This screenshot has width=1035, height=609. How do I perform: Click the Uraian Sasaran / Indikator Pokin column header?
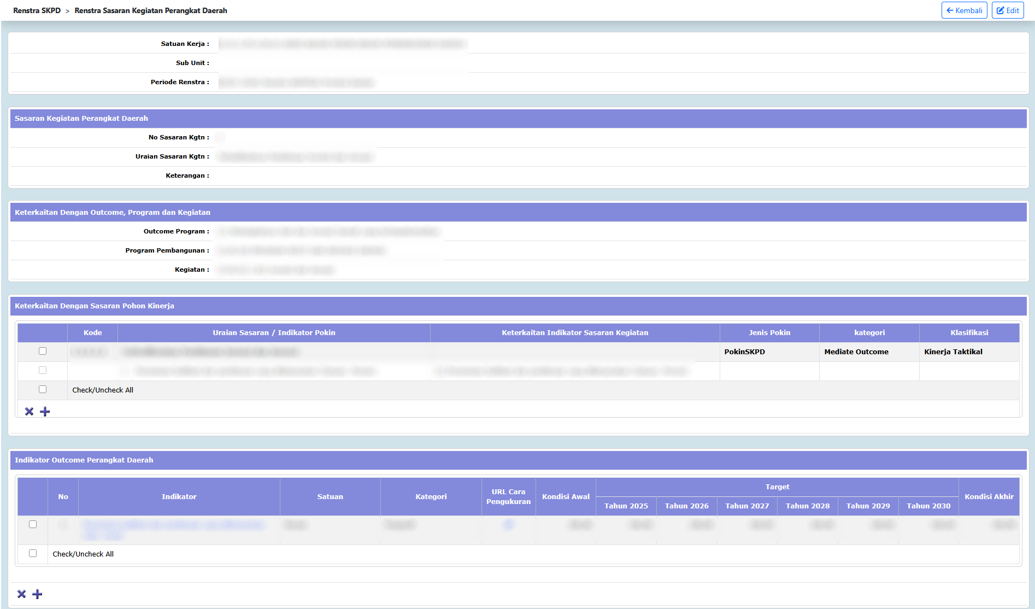coord(274,333)
